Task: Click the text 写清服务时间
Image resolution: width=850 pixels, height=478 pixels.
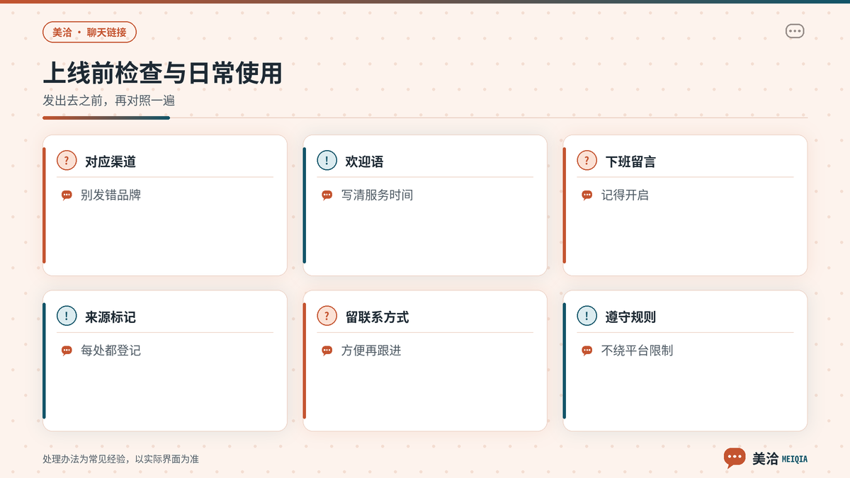Action: (377, 195)
